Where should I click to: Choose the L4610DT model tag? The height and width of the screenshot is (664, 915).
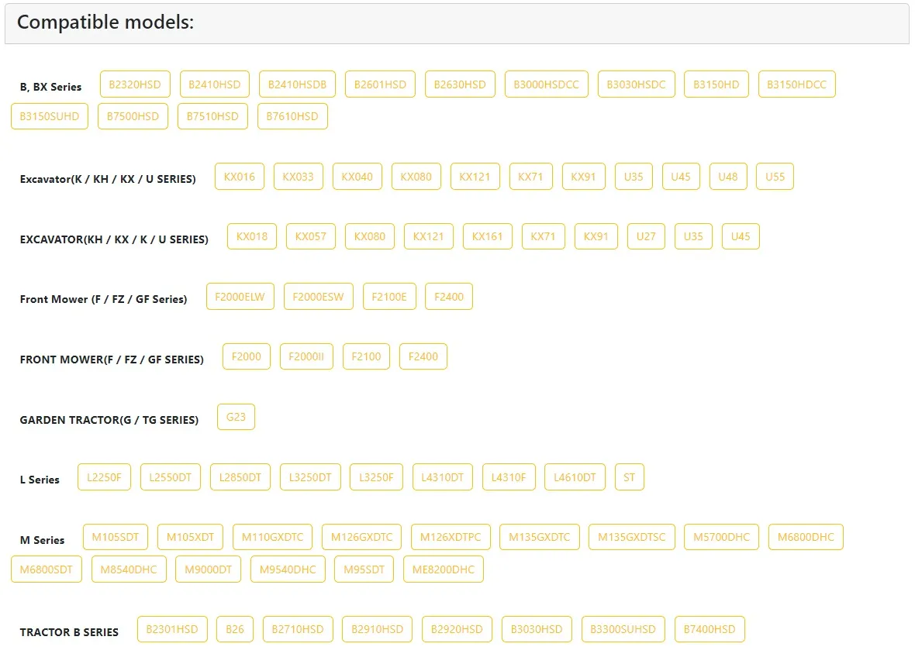tap(575, 477)
